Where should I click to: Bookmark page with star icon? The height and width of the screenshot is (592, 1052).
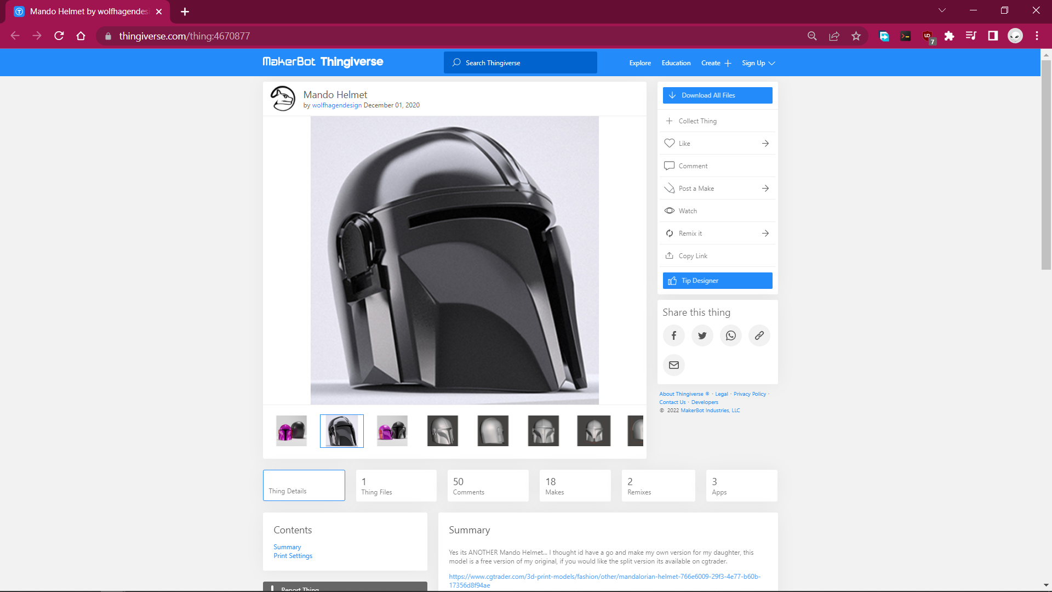(x=856, y=36)
